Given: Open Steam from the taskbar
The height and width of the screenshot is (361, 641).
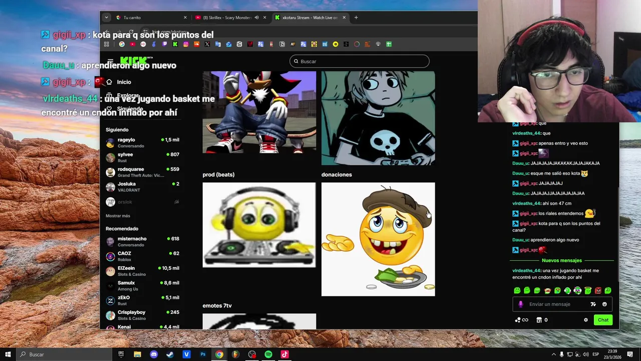Looking at the screenshot, I should pos(170,354).
